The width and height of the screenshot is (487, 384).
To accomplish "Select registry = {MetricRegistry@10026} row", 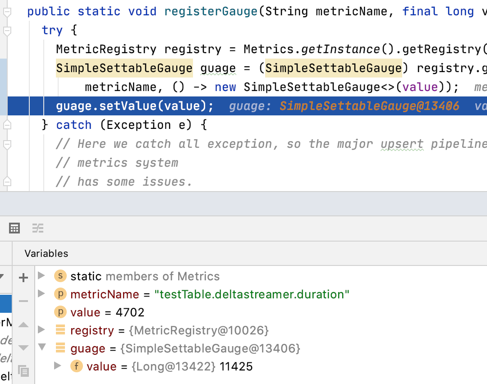I will pos(261,330).
